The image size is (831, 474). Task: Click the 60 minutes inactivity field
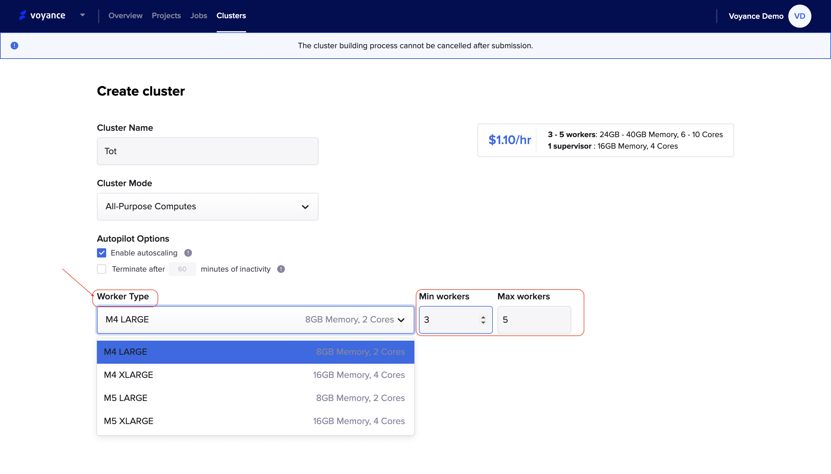point(182,269)
